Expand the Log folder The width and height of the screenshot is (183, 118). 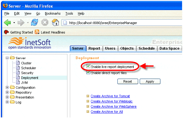click(x=7, y=102)
